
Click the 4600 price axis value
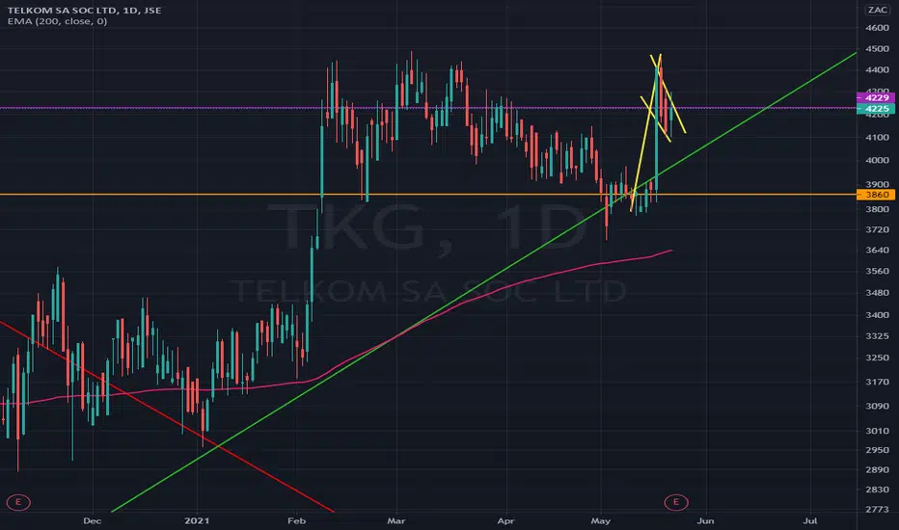tap(877, 28)
